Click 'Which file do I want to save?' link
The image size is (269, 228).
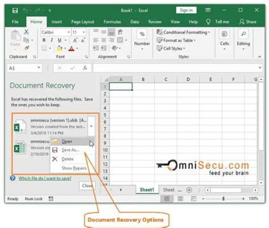45,178
